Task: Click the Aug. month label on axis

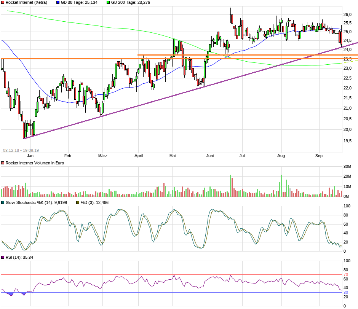Action: coord(281,156)
